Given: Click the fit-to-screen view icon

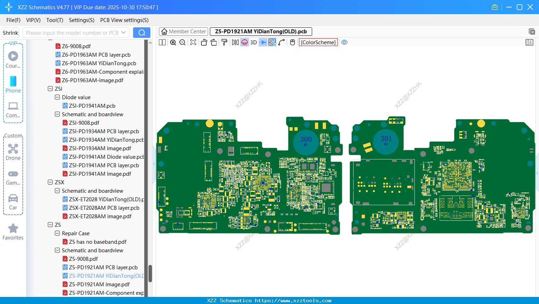Looking at the screenshot, I should tap(193, 43).
